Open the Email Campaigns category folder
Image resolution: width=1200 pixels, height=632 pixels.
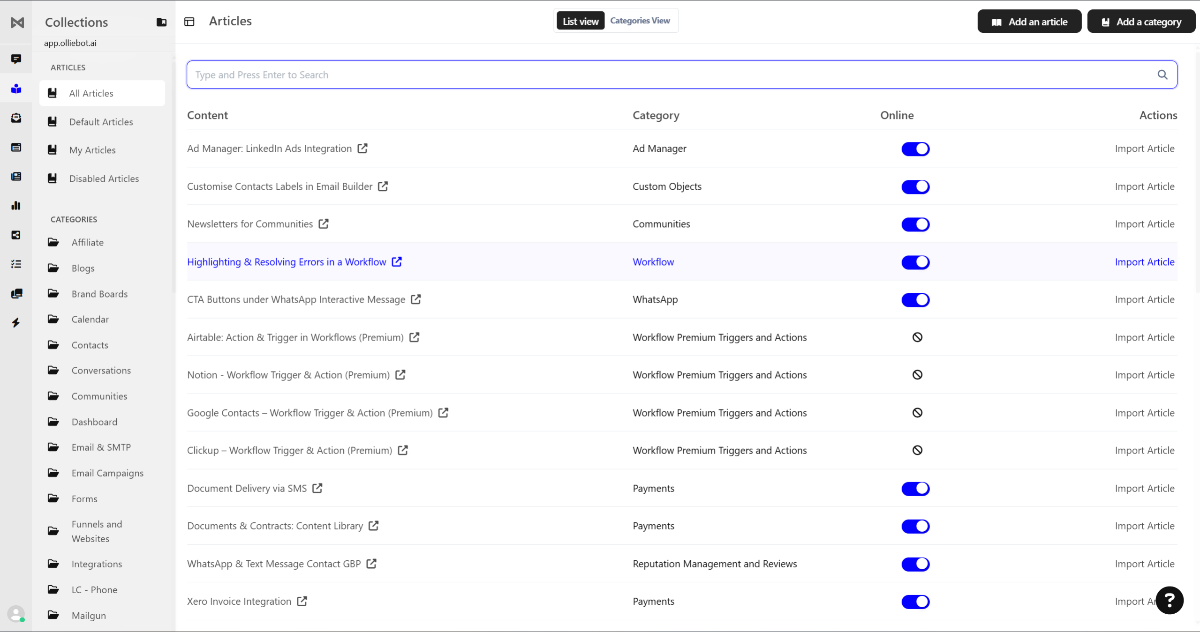[x=107, y=473]
